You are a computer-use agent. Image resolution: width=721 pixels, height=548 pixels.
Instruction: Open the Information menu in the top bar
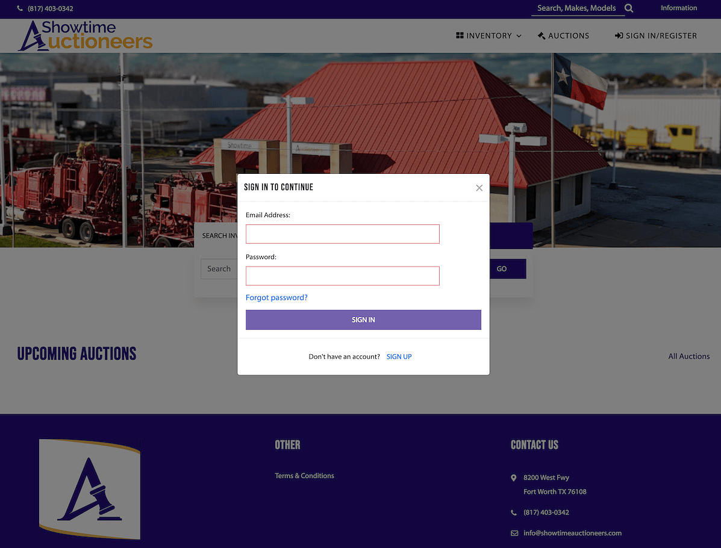[x=679, y=8]
